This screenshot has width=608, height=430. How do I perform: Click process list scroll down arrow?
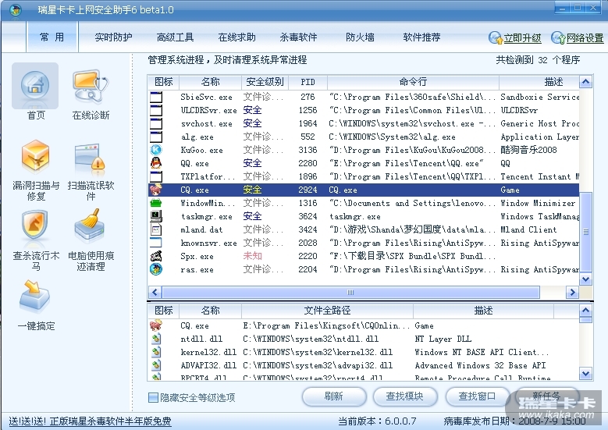point(585,279)
